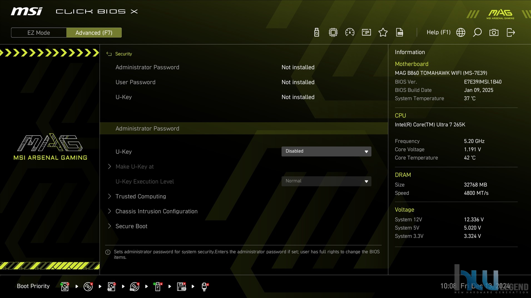Click the Motherboard heading
The image size is (531, 298).
tap(411, 64)
